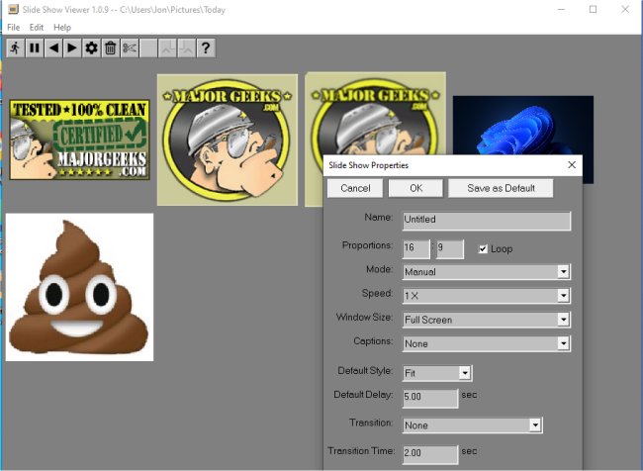643x471 pixels.
Task: Open the Default Style dropdown showing Fit
Action: click(x=437, y=373)
